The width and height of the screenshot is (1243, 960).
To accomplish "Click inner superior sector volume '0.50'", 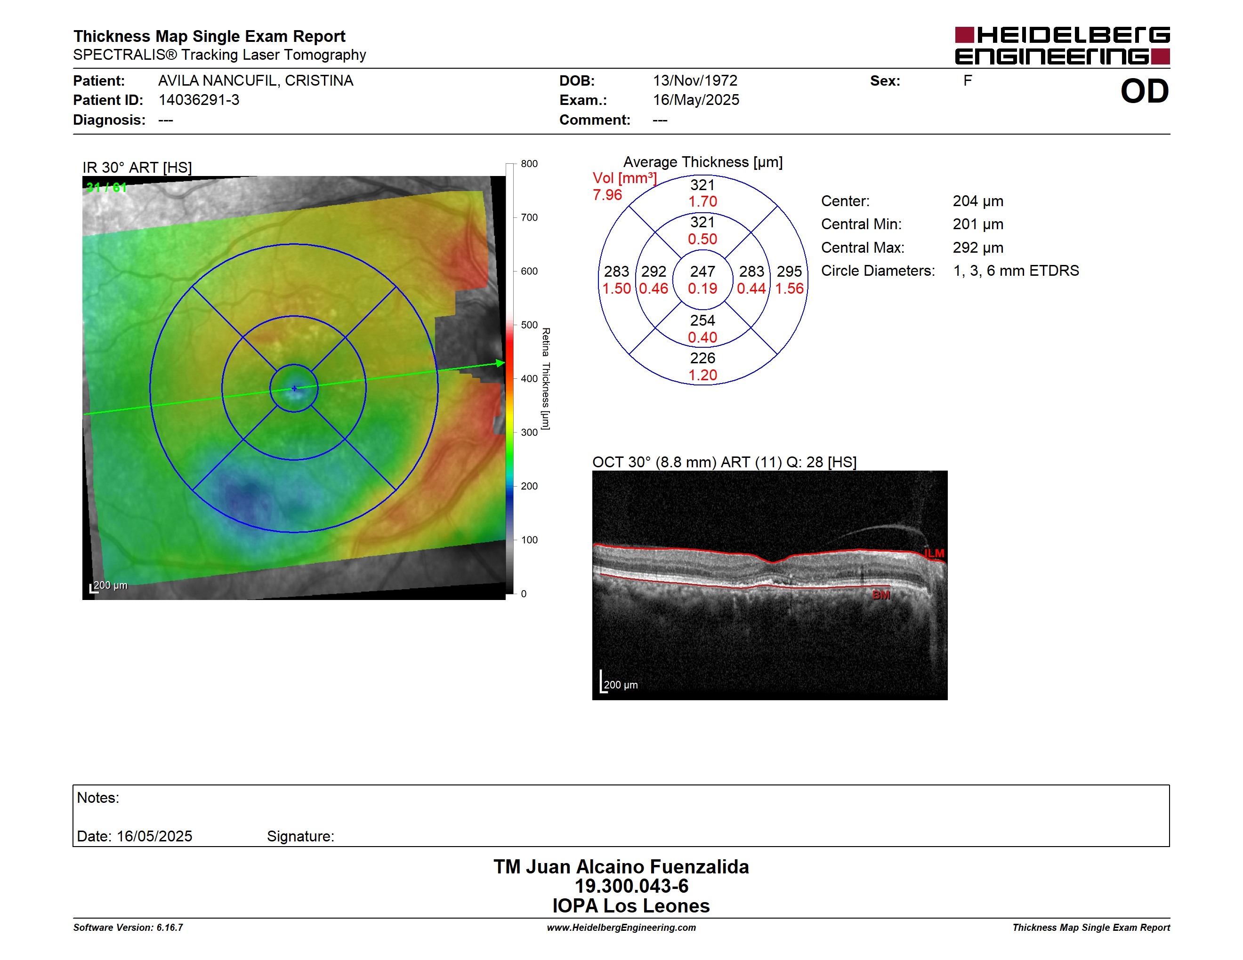I will point(702,240).
